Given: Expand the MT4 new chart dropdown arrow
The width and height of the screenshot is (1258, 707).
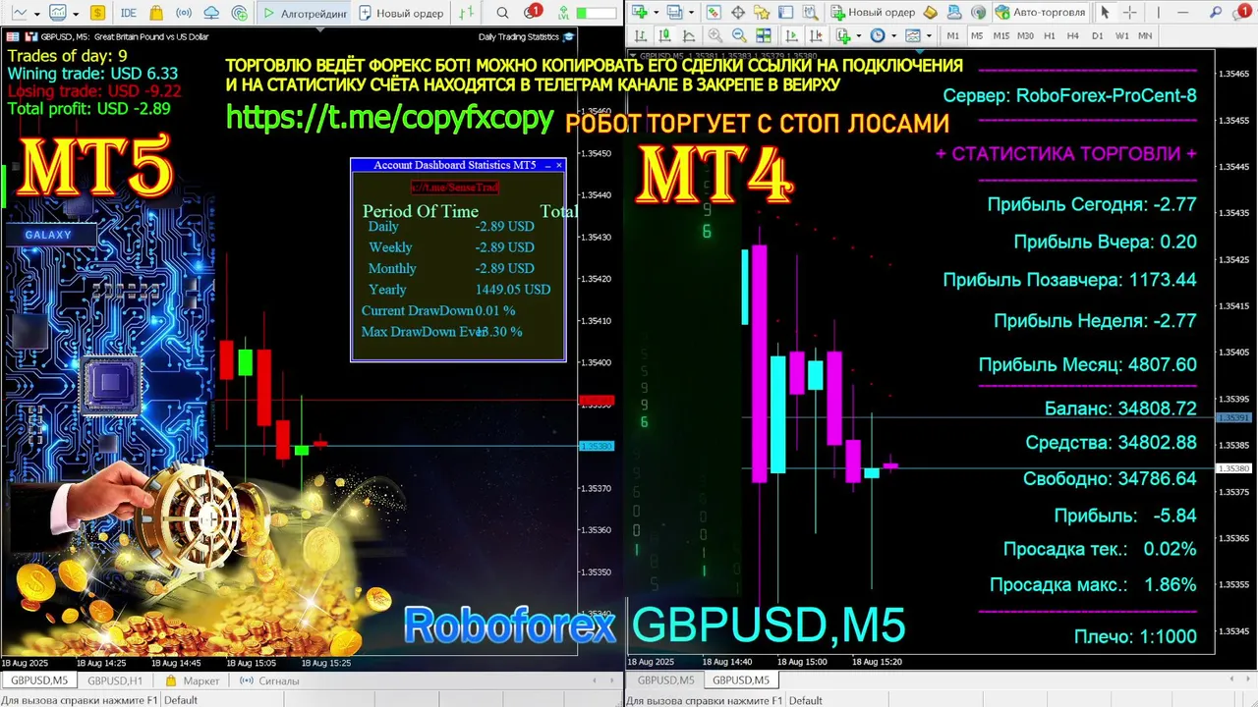Looking at the screenshot, I should tap(656, 12).
